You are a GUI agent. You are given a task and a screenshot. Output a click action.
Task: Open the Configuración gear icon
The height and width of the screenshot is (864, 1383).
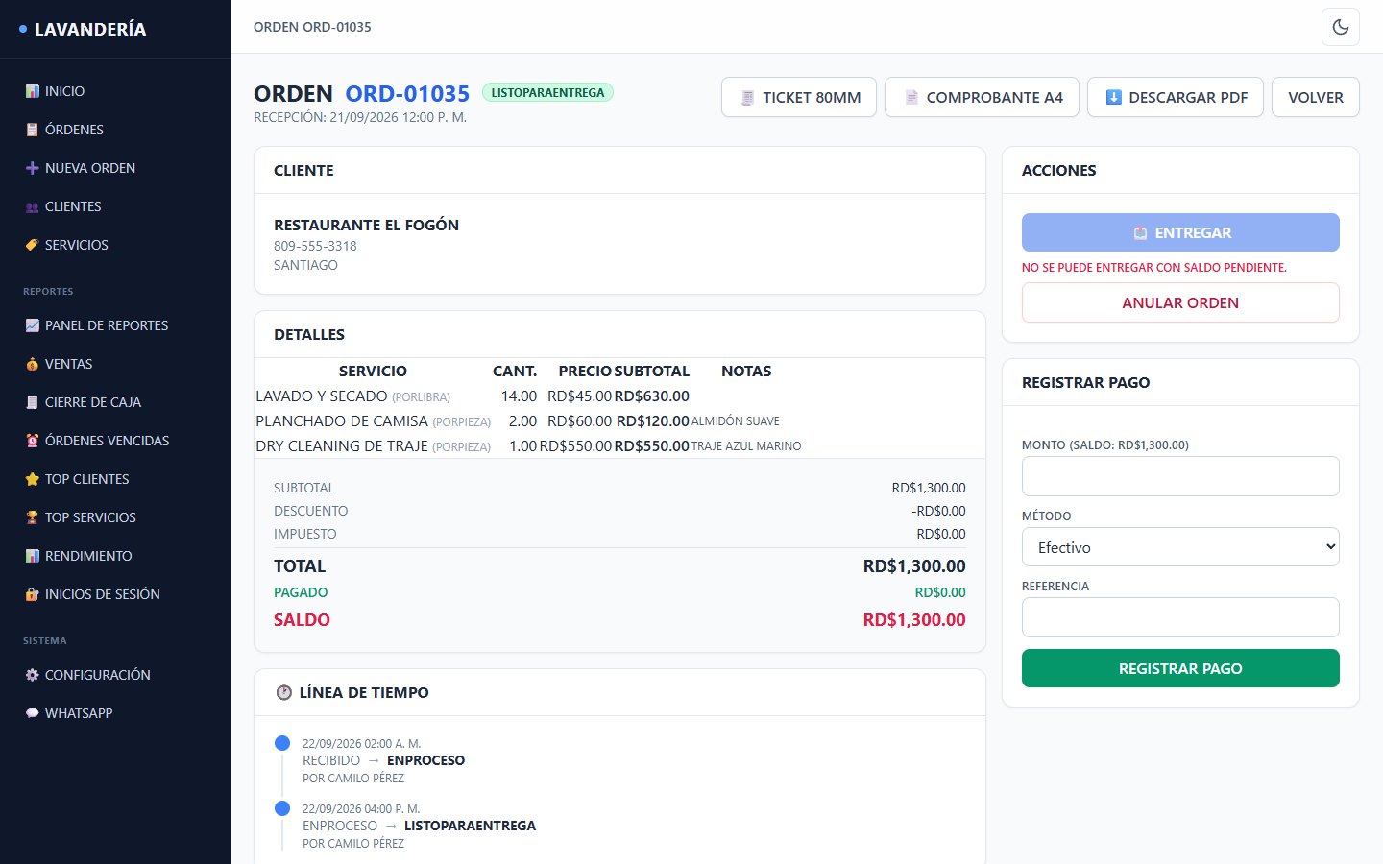[33, 675]
